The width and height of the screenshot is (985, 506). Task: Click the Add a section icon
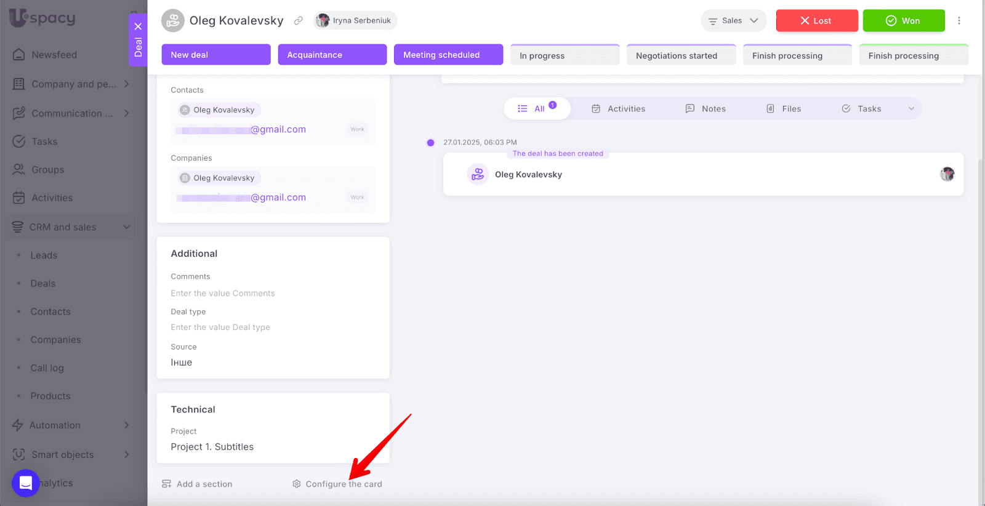[x=166, y=484]
